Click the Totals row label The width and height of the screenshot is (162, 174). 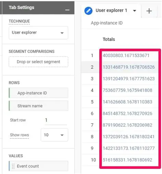(x=109, y=39)
